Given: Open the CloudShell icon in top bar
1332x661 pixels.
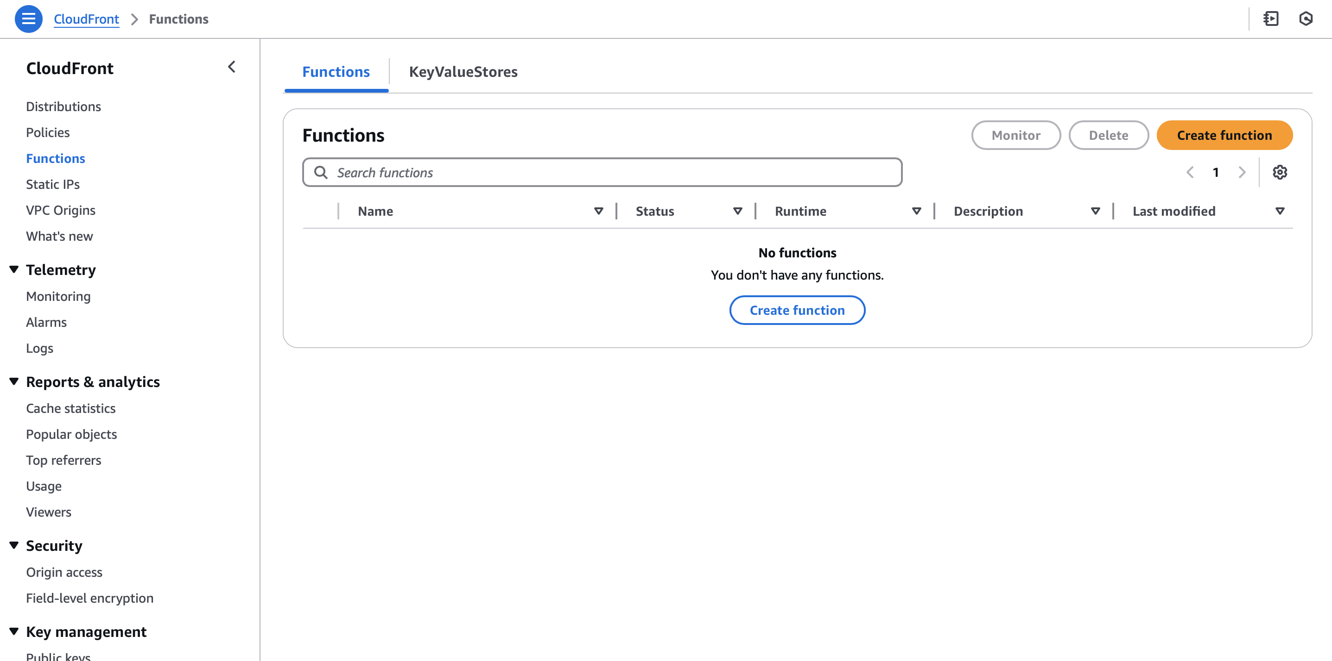Looking at the screenshot, I should coord(1271,19).
